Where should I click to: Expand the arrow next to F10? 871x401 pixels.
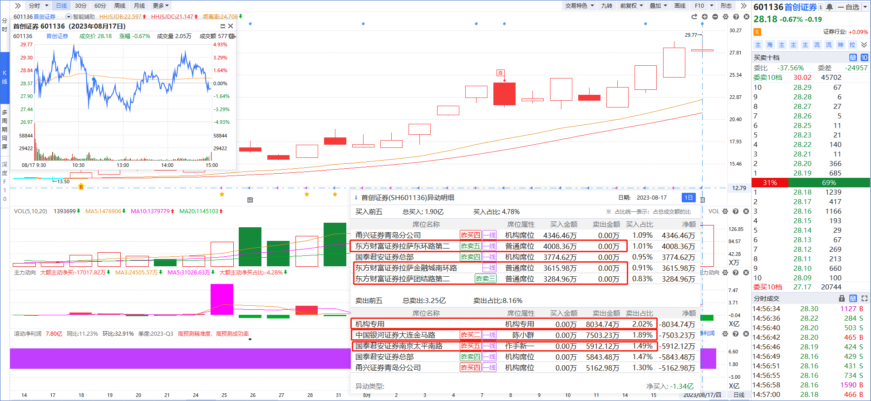click(x=712, y=5)
